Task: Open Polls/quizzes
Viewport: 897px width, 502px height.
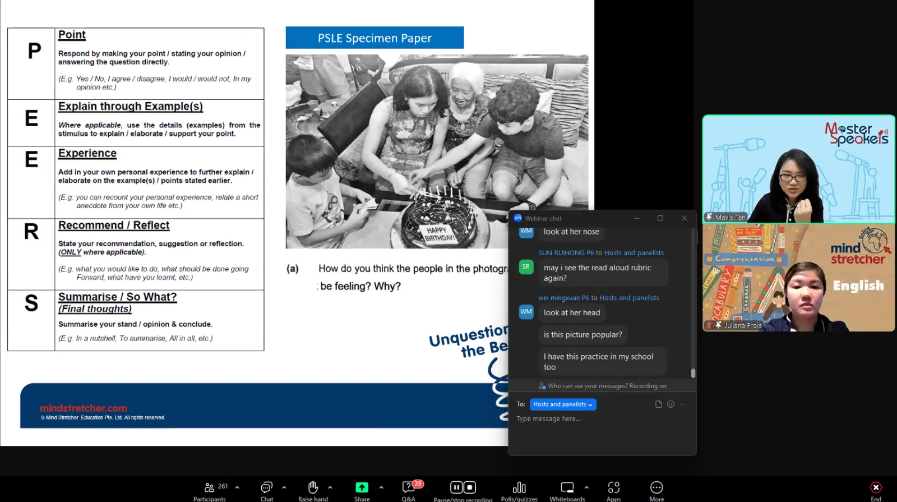Action: [519, 491]
